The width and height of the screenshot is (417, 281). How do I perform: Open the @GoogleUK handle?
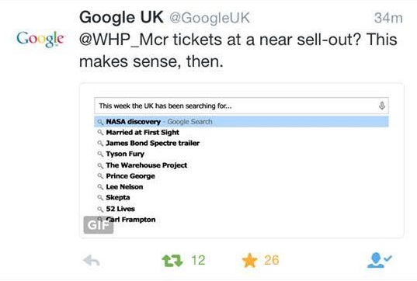210,18
